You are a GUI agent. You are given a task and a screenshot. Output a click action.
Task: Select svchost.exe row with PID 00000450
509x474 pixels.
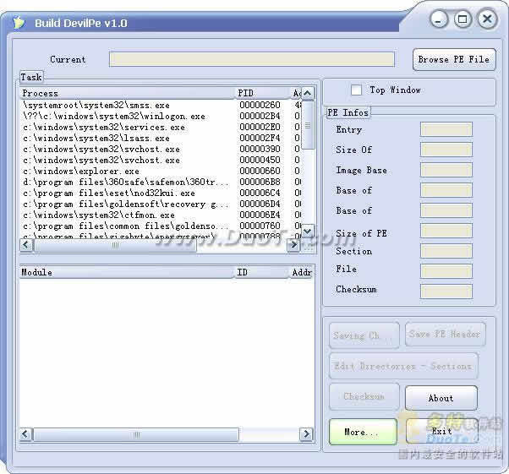click(161, 161)
